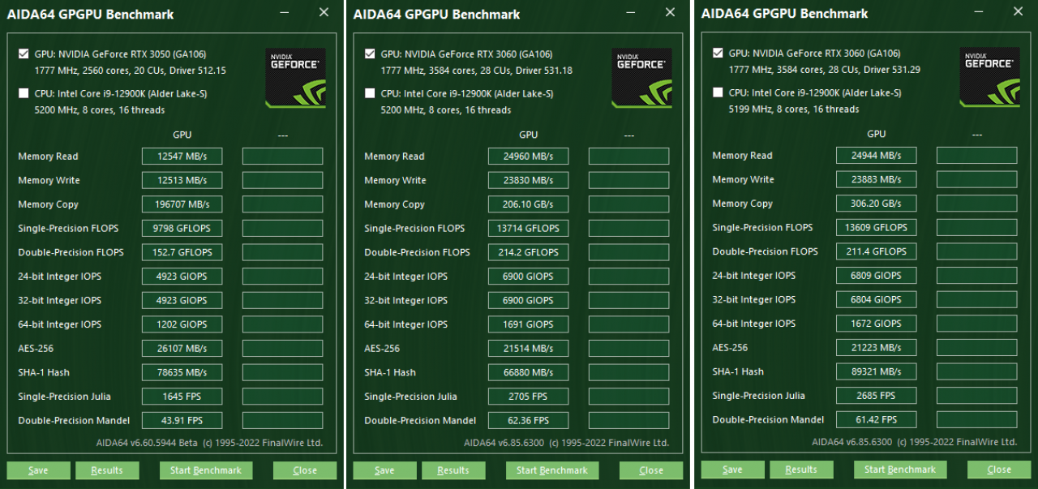Screen dimensions: 1038x489
Task: Select the 78635 MB/s SHA-1 value
Action: [x=182, y=373]
